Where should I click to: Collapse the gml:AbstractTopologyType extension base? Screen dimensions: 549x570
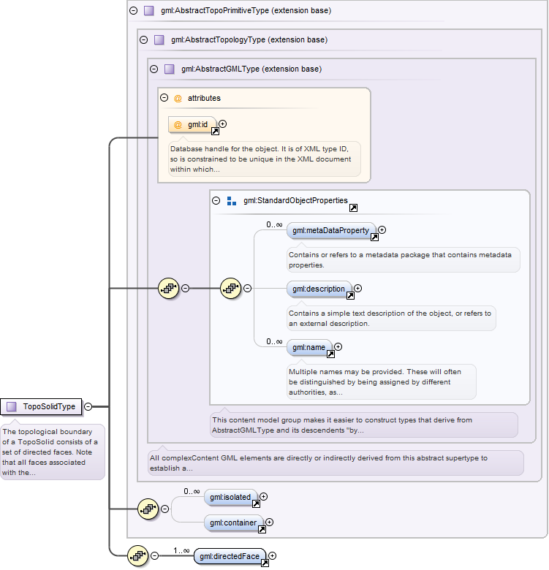[144, 39]
